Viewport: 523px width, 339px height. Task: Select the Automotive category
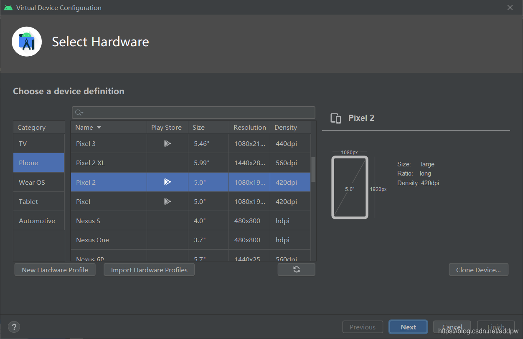click(39, 221)
